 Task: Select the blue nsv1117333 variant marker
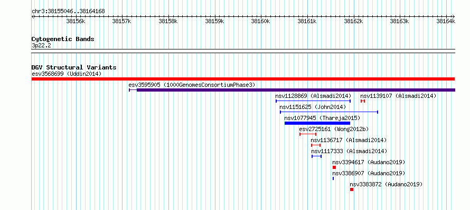pos(316,156)
